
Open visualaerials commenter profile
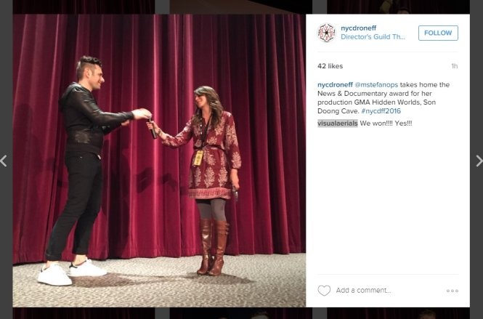coord(338,124)
